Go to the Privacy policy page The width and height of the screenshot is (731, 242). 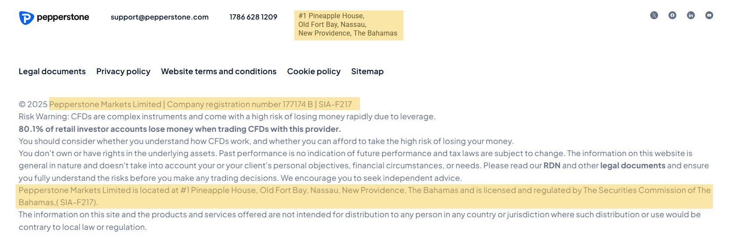click(x=123, y=72)
